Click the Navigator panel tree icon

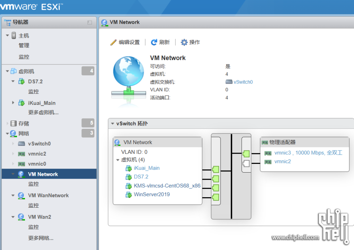(8, 22)
